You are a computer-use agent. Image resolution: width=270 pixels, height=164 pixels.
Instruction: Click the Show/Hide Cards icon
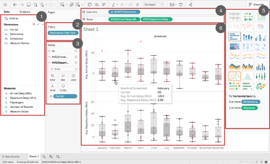172,5
